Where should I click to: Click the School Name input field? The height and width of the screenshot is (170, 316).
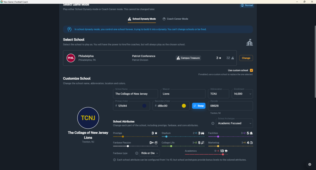[x=135, y=94]
